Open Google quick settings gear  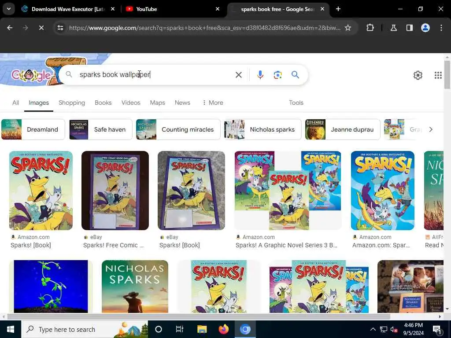(418, 75)
